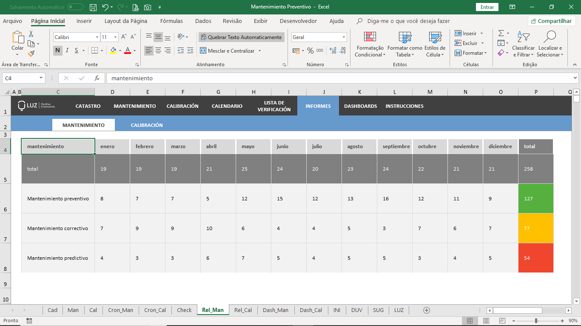Open the number format Geral dropdown

point(344,37)
